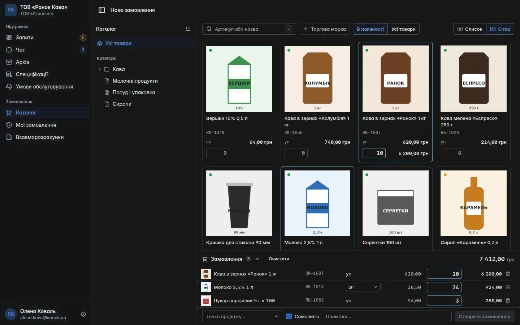Edit quantity 3 in Цукор порційний row
520x325 pixels.
[x=444, y=301]
